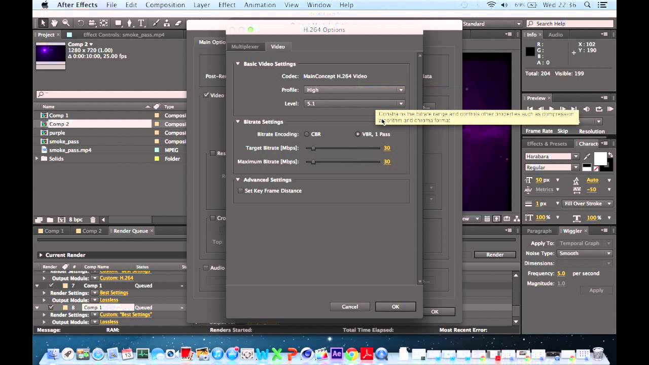Select the Eraser tool
The width and height of the screenshot is (649, 365).
(x=178, y=23)
